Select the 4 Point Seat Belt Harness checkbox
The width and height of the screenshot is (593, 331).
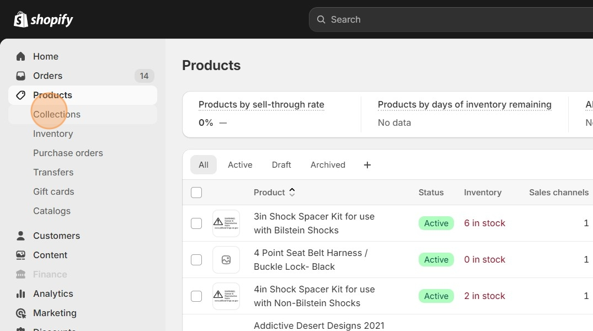[x=196, y=260]
